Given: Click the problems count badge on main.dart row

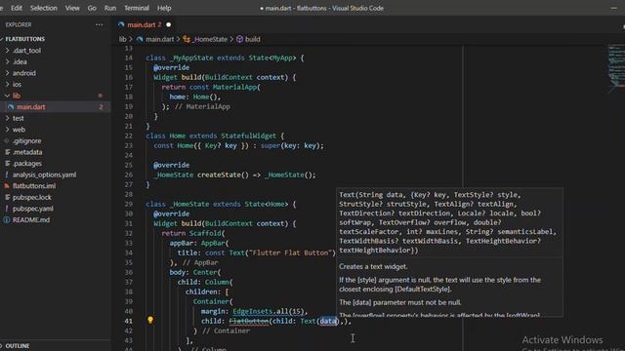Looking at the screenshot, I should coord(101,106).
